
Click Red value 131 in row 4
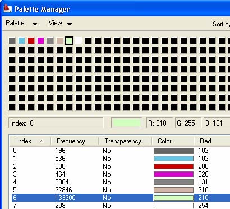203,182
